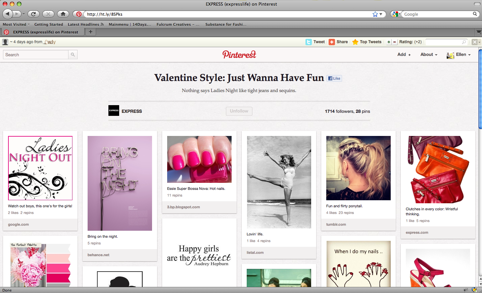
Task: Open the Add + menu
Action: [x=404, y=54]
